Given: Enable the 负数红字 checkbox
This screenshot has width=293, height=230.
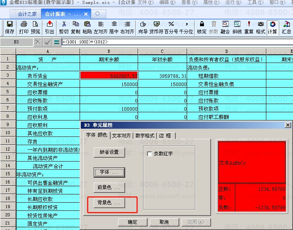Looking at the screenshot, I should pos(149,154).
